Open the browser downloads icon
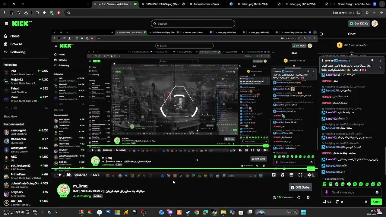This screenshot has height=217, width=386. click(x=26, y=13)
